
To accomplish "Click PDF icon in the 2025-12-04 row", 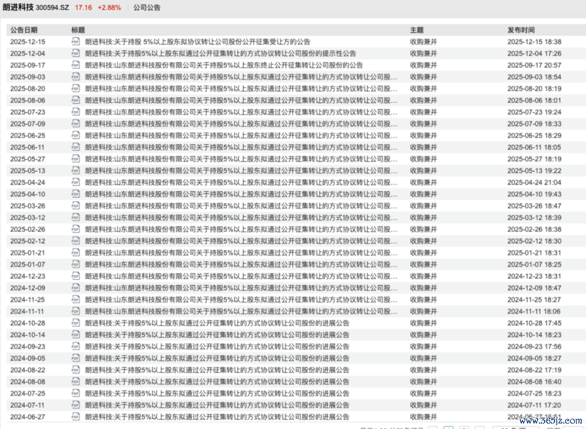I will coord(75,53).
